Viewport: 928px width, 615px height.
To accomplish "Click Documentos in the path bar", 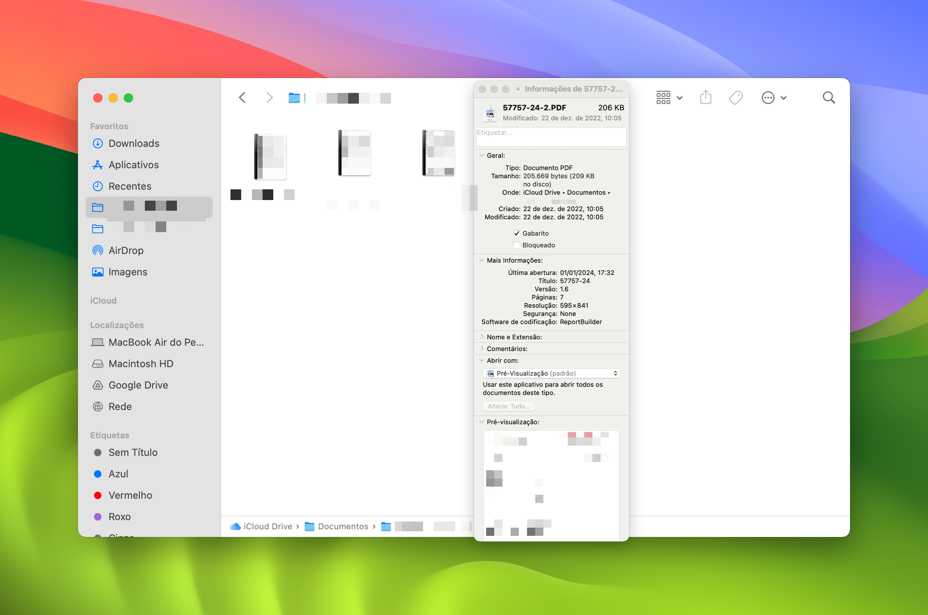I will pyautogui.click(x=342, y=526).
